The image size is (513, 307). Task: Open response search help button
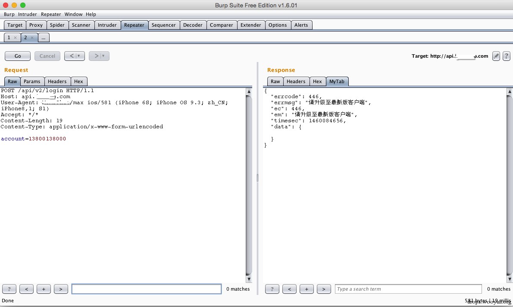pyautogui.click(x=272, y=289)
